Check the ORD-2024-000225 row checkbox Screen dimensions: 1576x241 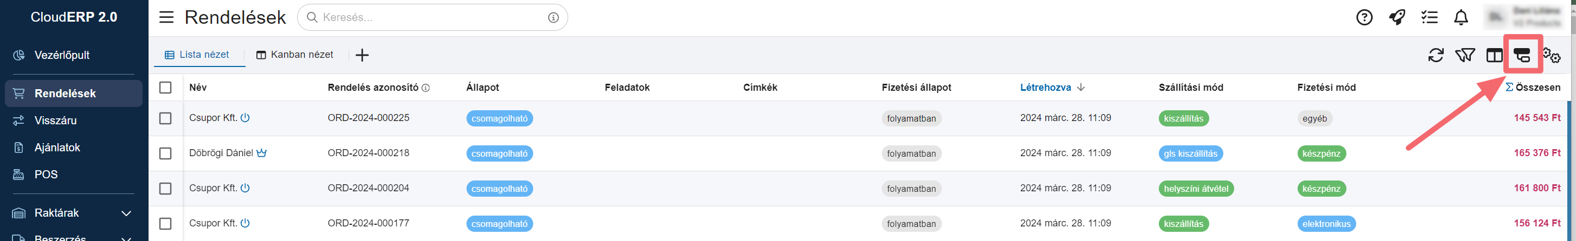[x=165, y=118]
